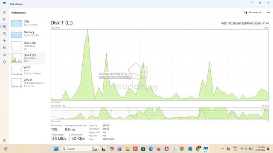Open the Details page icon
This screenshot has height=153, width=273.
tap(4, 55)
